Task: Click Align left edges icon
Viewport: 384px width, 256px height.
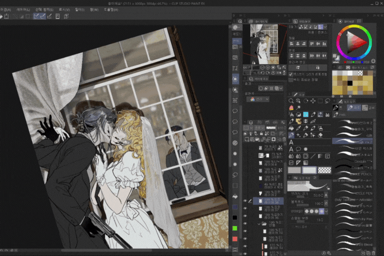Action: click(291, 44)
